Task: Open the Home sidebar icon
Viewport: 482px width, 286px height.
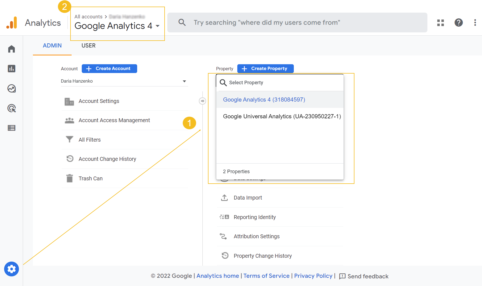Action: tap(12, 49)
